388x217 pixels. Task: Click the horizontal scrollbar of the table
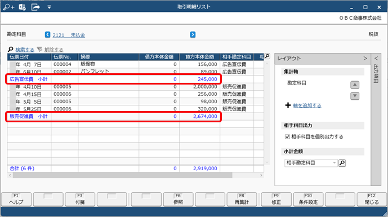(123, 175)
